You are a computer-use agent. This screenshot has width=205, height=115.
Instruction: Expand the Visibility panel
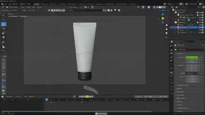pyautogui.click(x=179, y=105)
